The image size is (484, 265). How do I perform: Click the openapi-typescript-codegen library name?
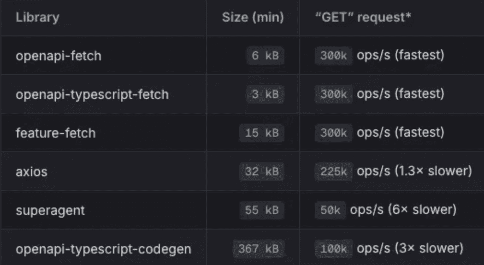tap(104, 249)
